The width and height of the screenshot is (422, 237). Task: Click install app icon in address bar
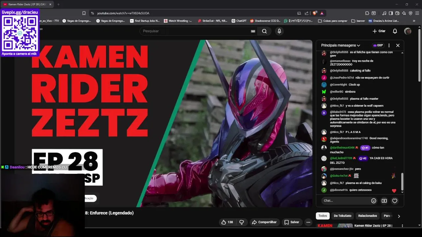click(299, 13)
